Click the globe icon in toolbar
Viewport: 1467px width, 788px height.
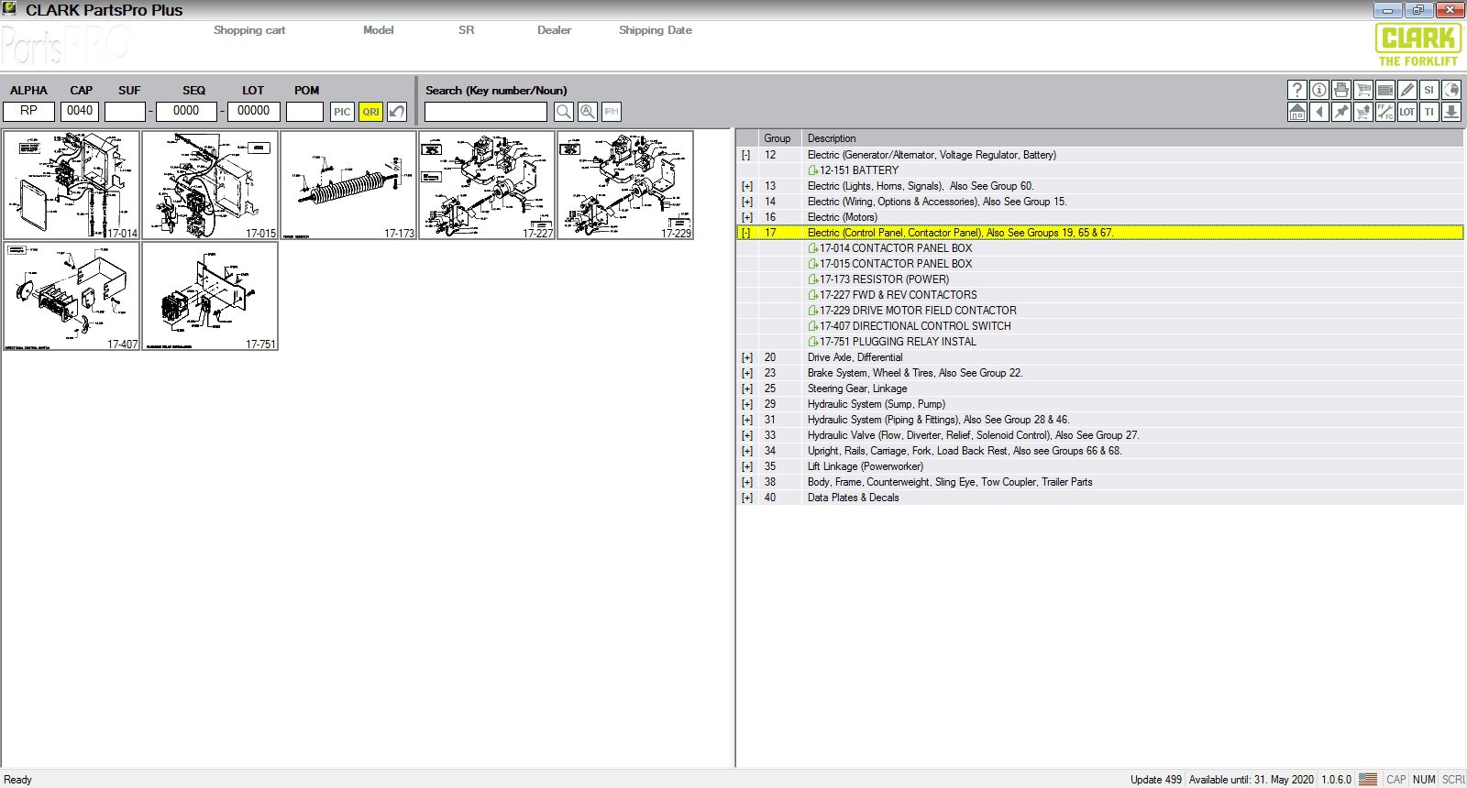pos(1451,90)
